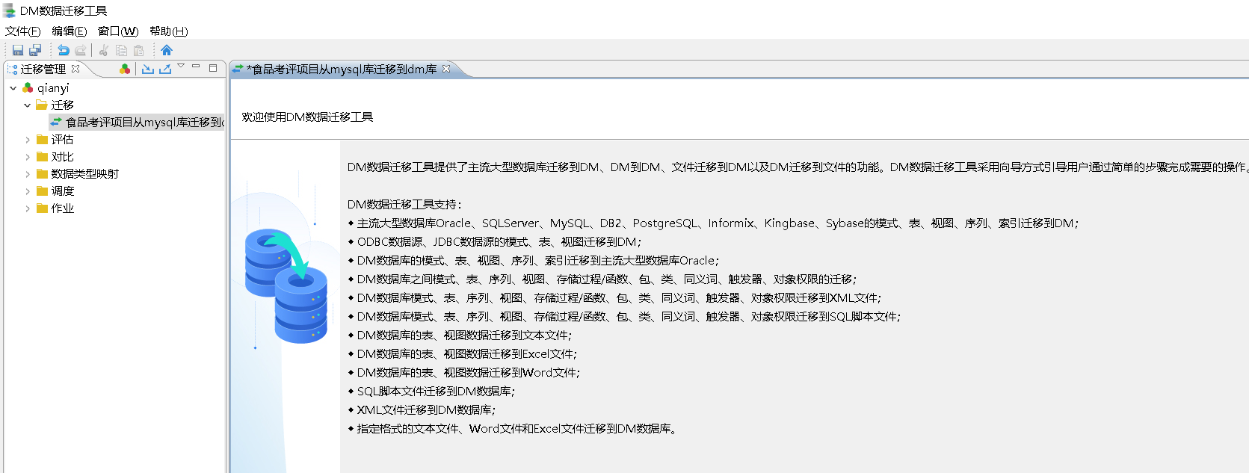
Task: Click the 主流大型数据库Oracle、SQLServer bullet line
Action: [x=714, y=223]
